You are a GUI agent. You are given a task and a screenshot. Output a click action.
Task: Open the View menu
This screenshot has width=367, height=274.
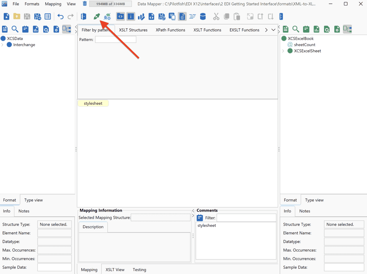[71, 4]
